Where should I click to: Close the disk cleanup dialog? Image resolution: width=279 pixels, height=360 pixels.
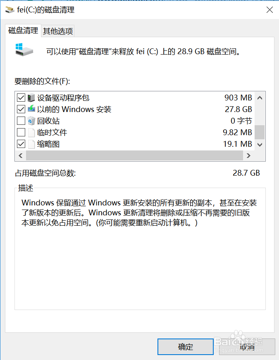coord(269,10)
